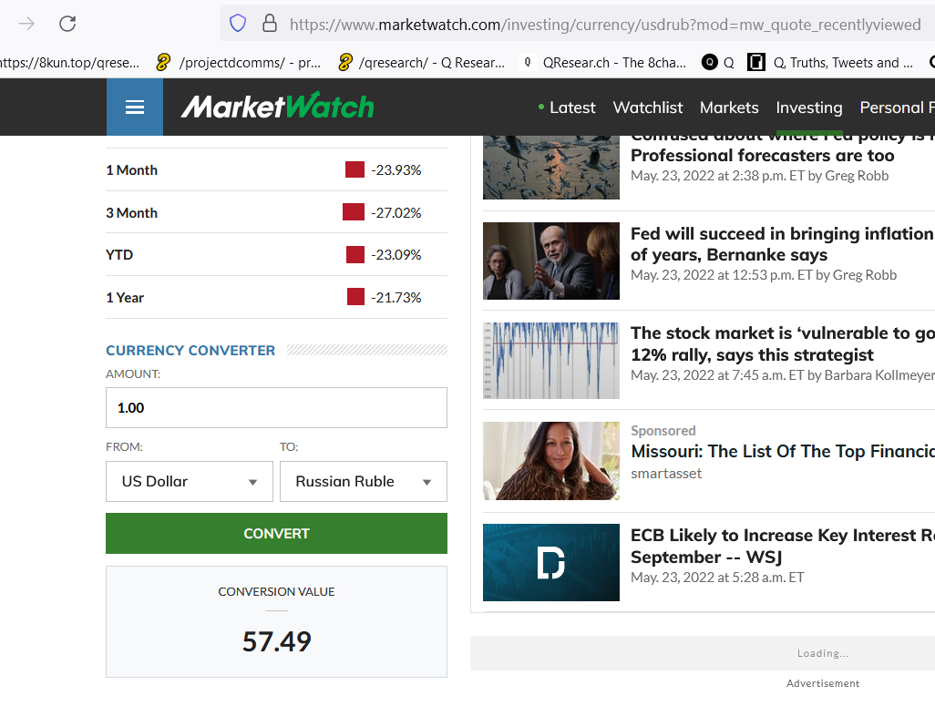
Task: Open the MarketWatch hamburger menu
Action: [135, 107]
